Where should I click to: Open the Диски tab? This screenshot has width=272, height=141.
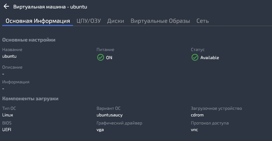point(115,21)
